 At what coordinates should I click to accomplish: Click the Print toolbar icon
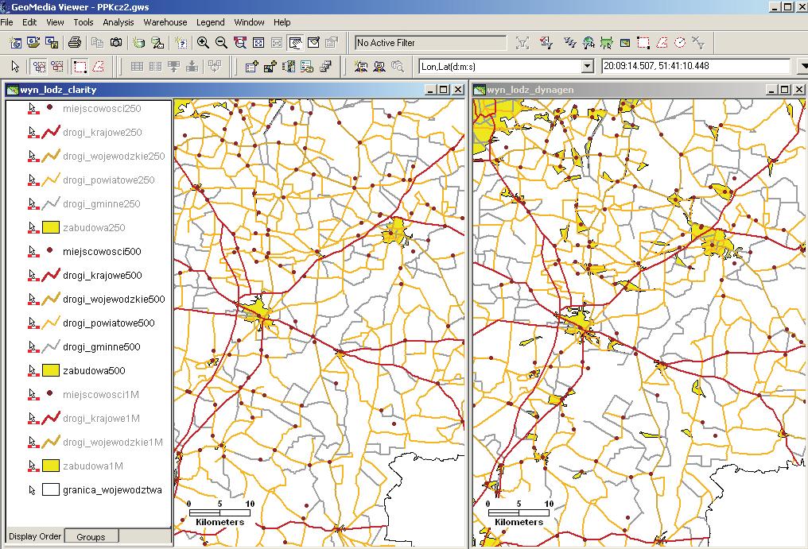coord(75,42)
